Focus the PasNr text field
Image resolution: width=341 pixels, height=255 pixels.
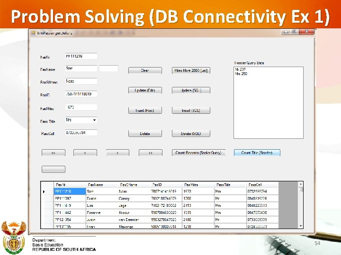(x=81, y=56)
